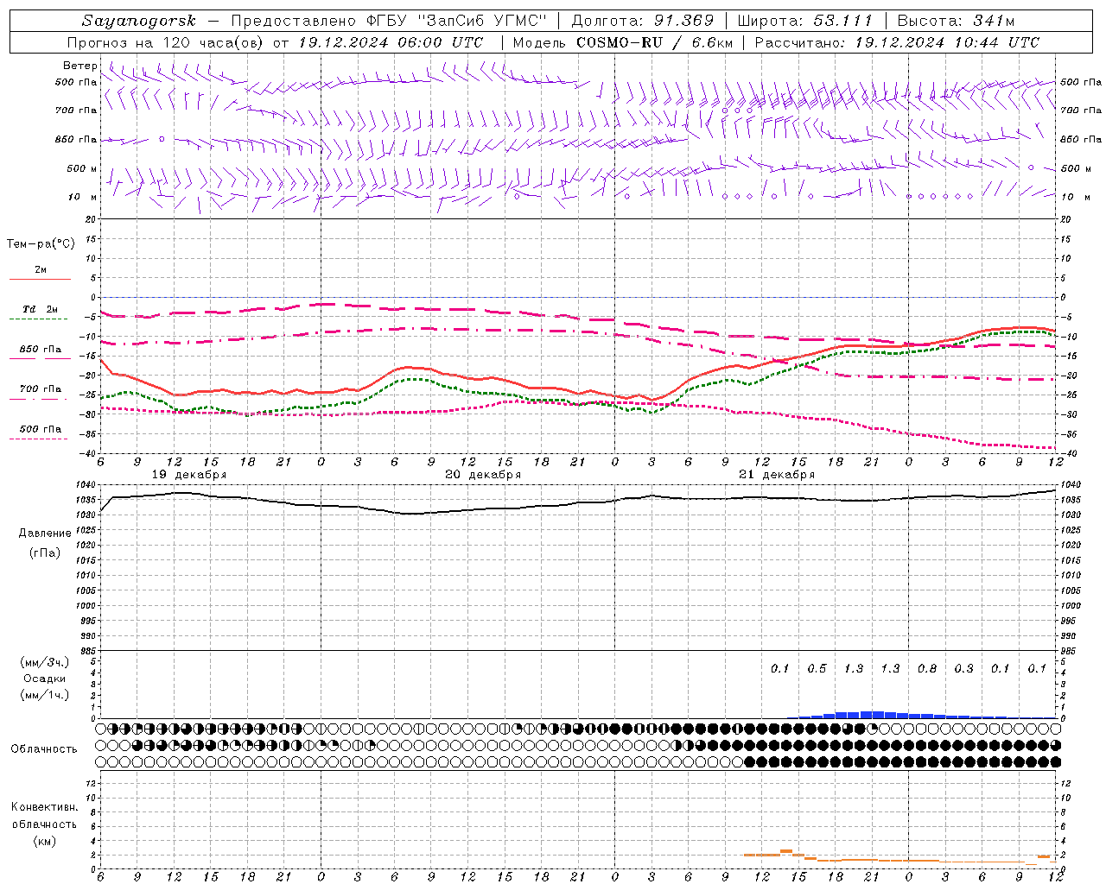Click the '0.5' precipitation amount value
This screenshot has height=884, width=1106.
817,669
